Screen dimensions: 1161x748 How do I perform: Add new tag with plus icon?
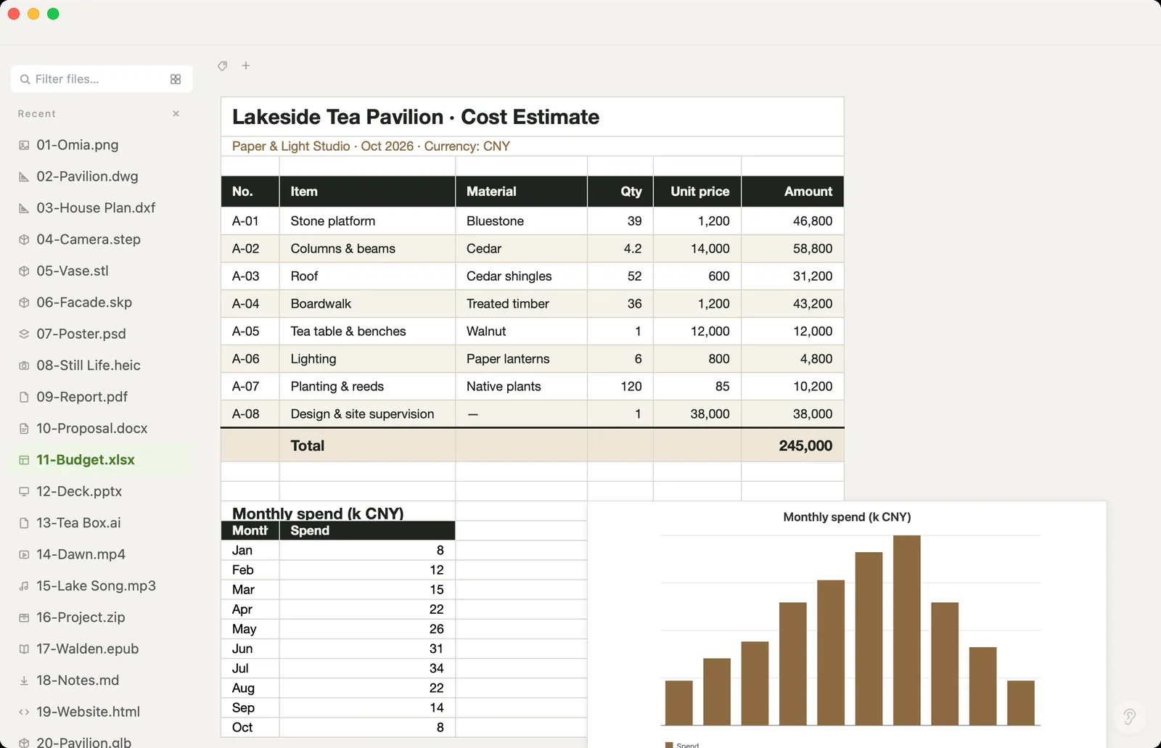pyautogui.click(x=246, y=66)
